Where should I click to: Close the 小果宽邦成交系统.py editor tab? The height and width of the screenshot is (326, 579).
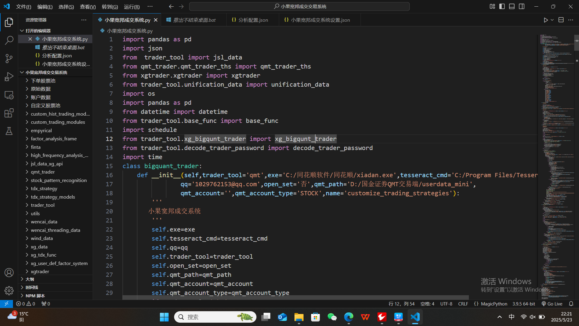pos(156,20)
